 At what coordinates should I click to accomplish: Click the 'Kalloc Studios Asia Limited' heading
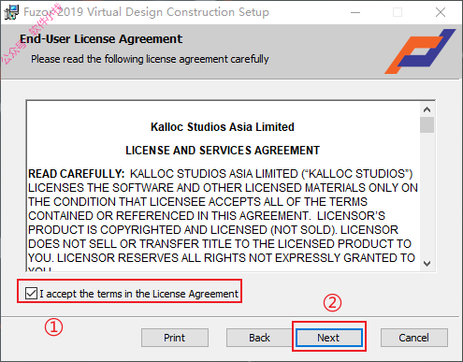point(223,127)
